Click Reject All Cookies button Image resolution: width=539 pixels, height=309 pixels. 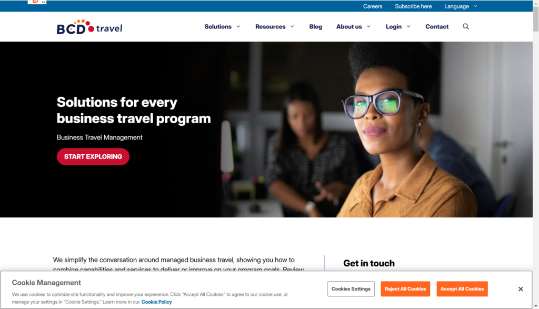pos(405,288)
